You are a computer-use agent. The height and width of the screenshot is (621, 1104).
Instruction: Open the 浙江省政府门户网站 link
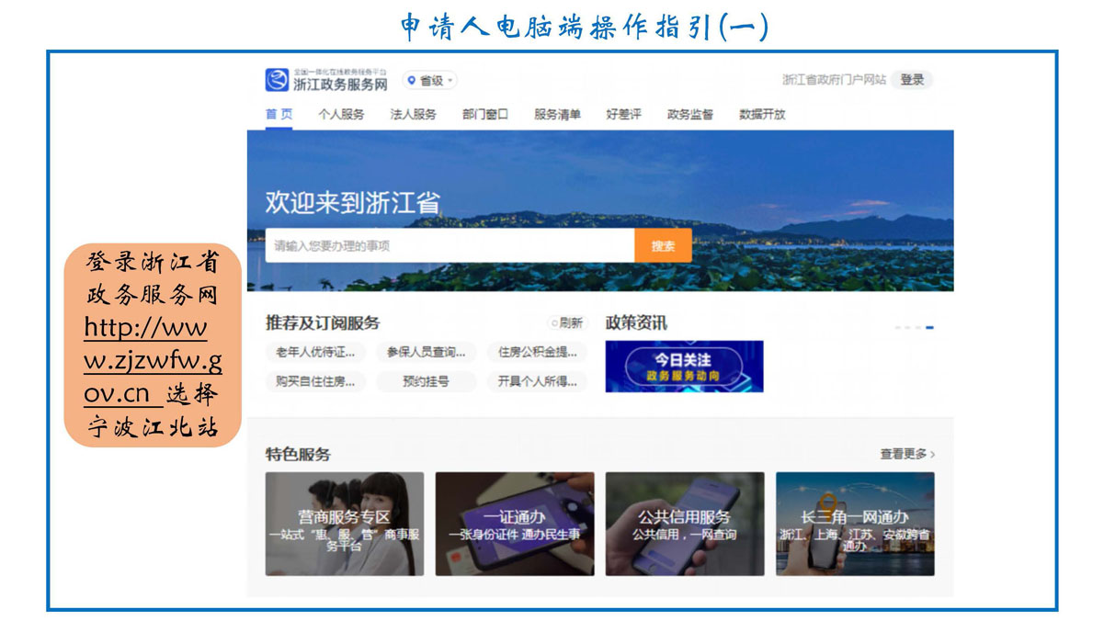833,80
